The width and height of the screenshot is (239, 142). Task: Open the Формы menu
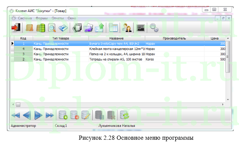tap(42, 18)
